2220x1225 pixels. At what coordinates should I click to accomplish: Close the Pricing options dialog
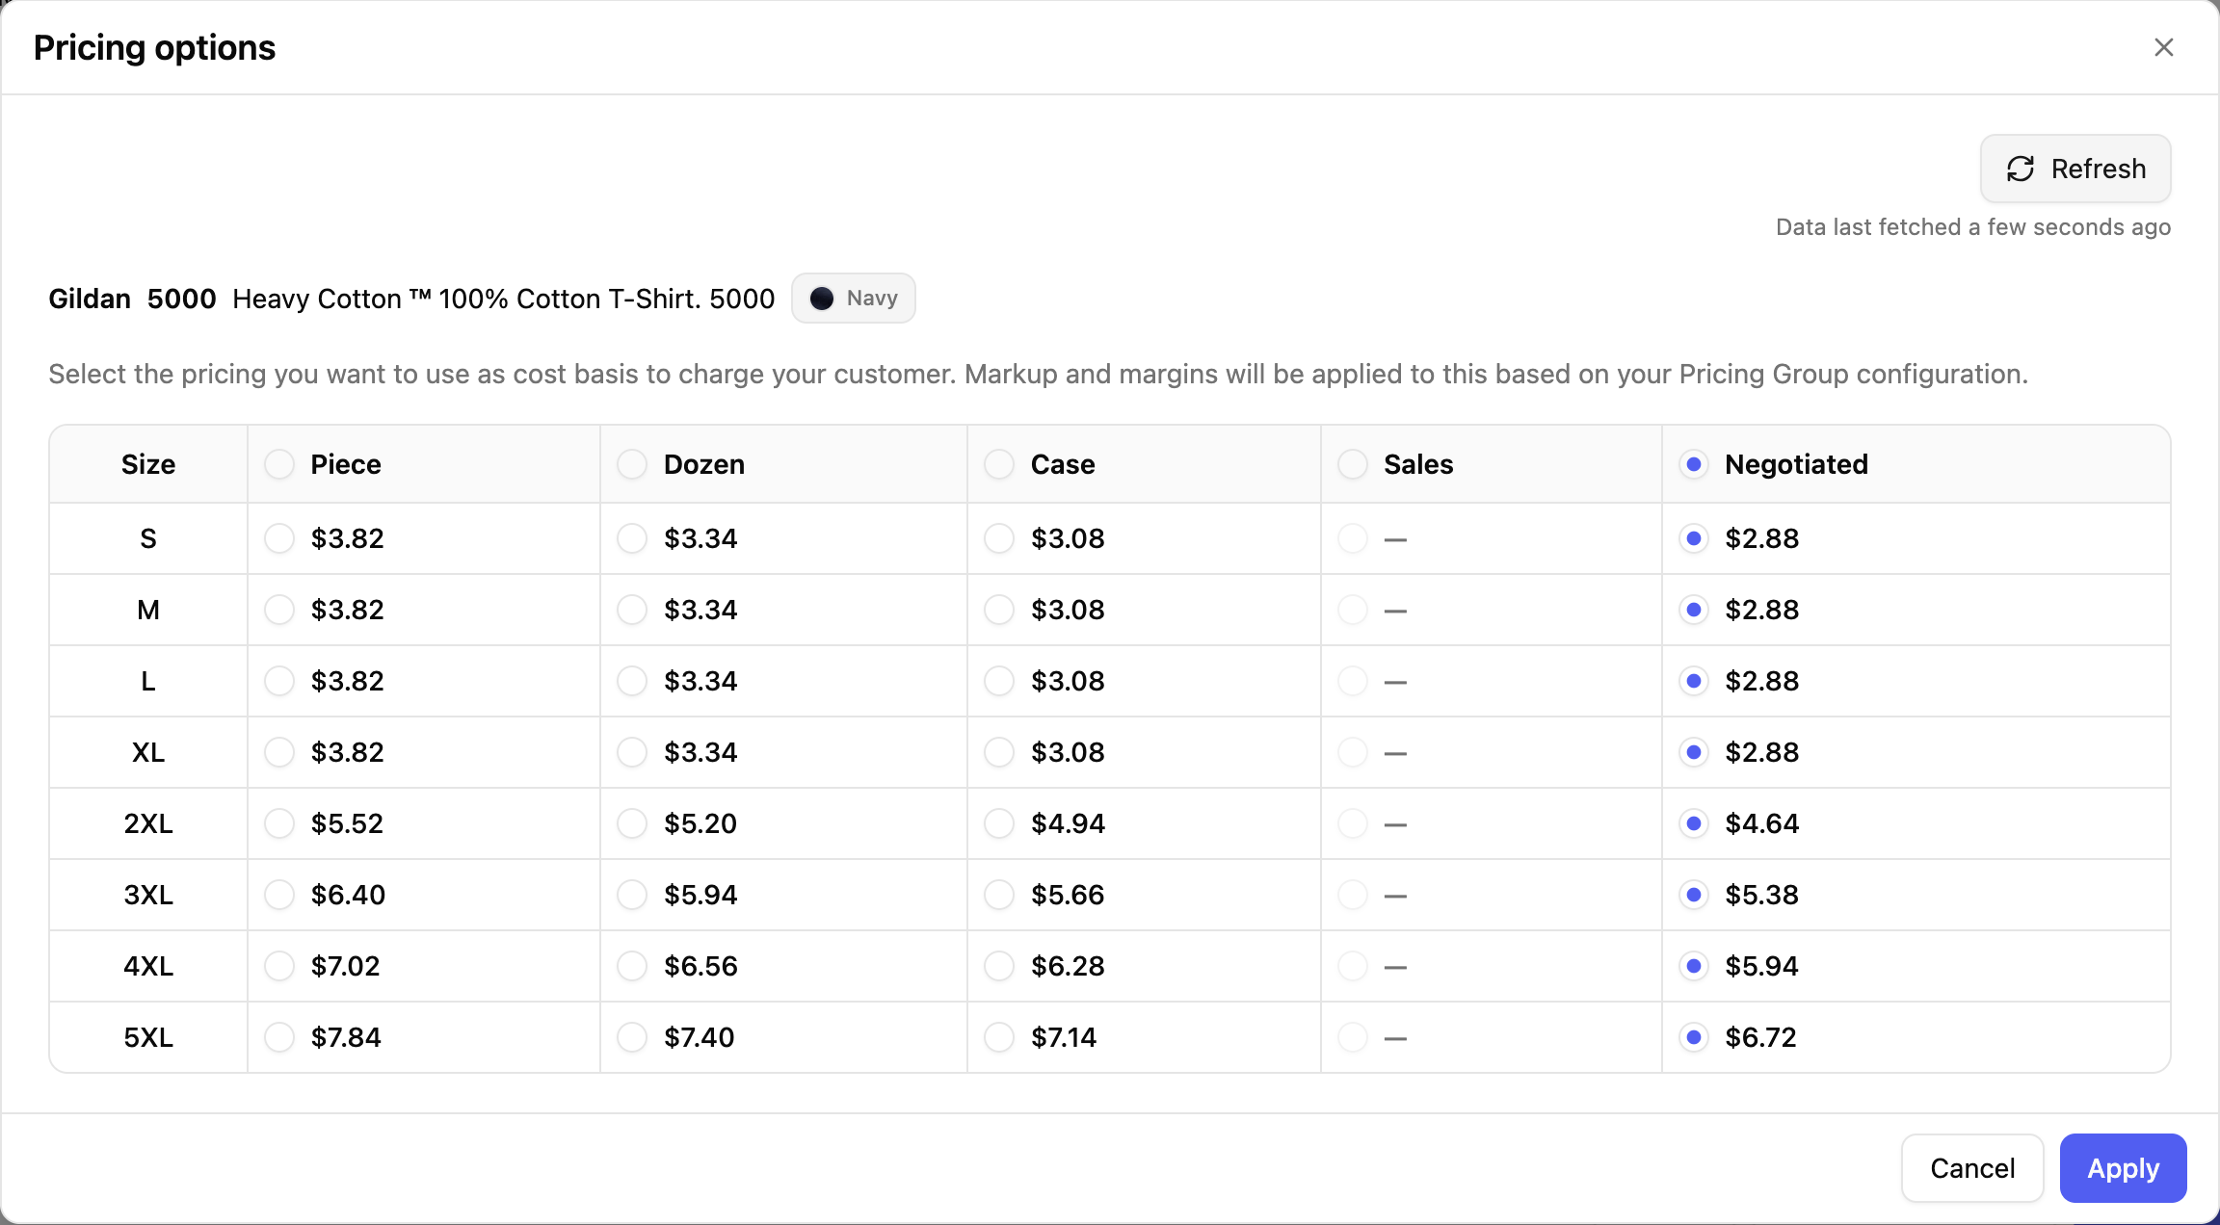[x=2163, y=47]
